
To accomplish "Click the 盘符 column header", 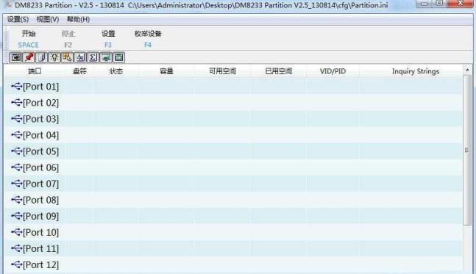I will point(79,71).
